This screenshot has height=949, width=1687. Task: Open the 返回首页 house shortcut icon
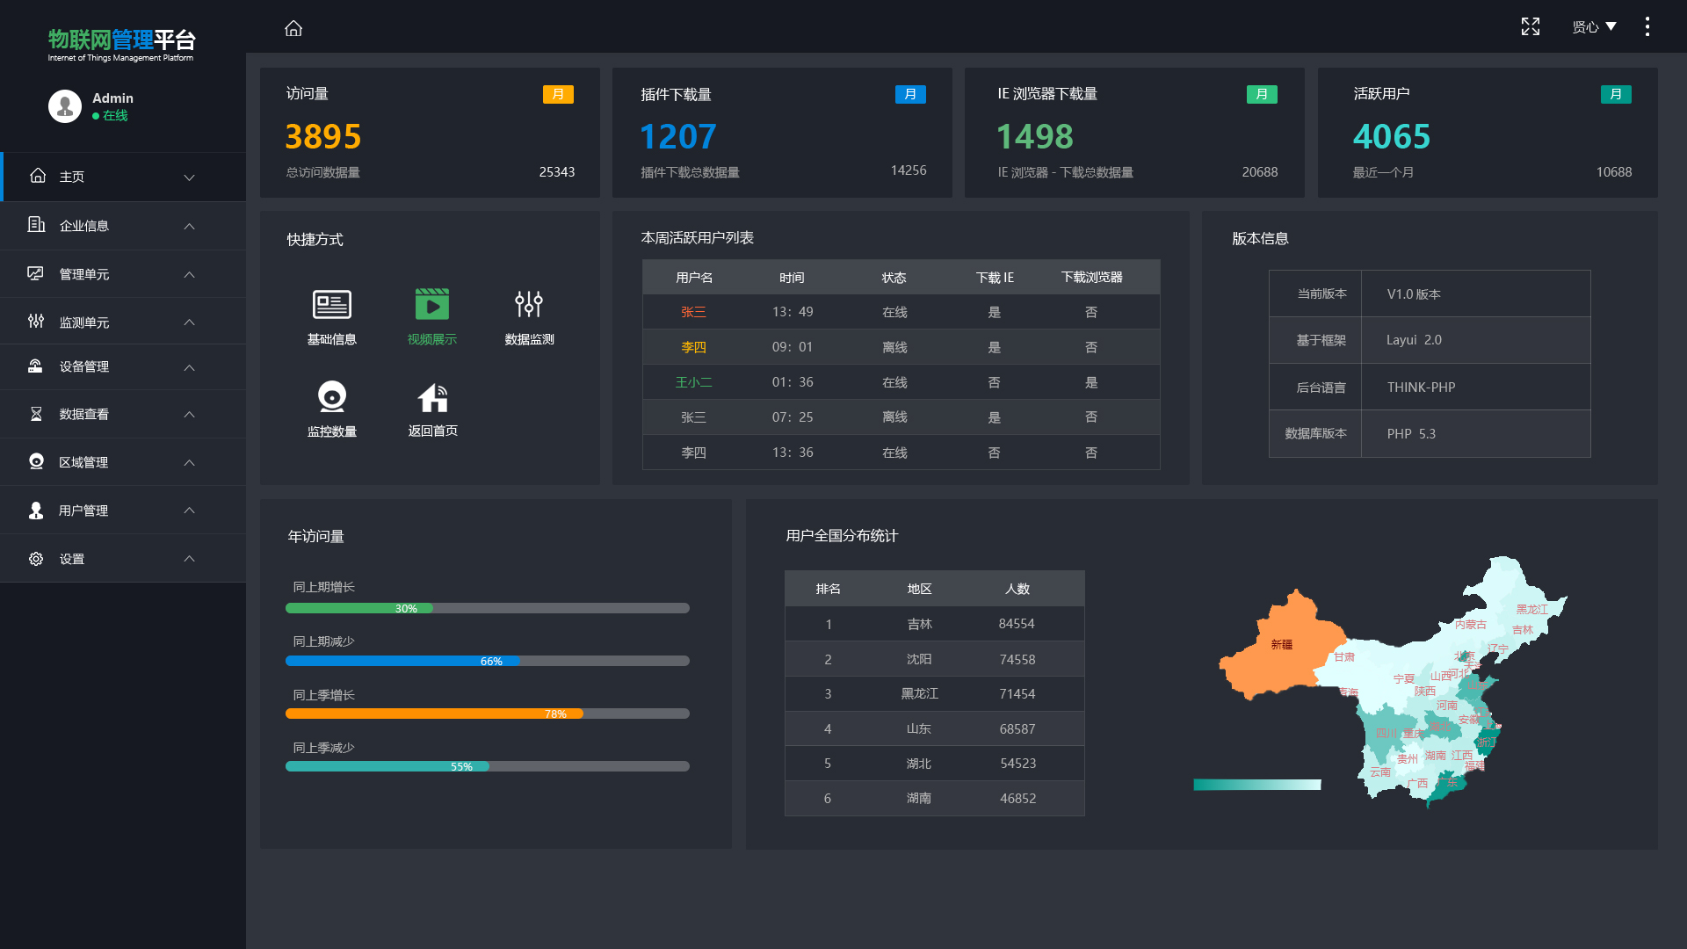point(433,398)
